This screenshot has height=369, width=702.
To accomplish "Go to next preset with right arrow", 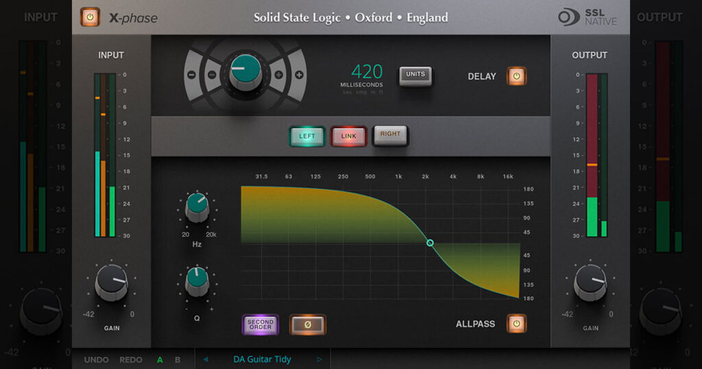I will [x=319, y=359].
